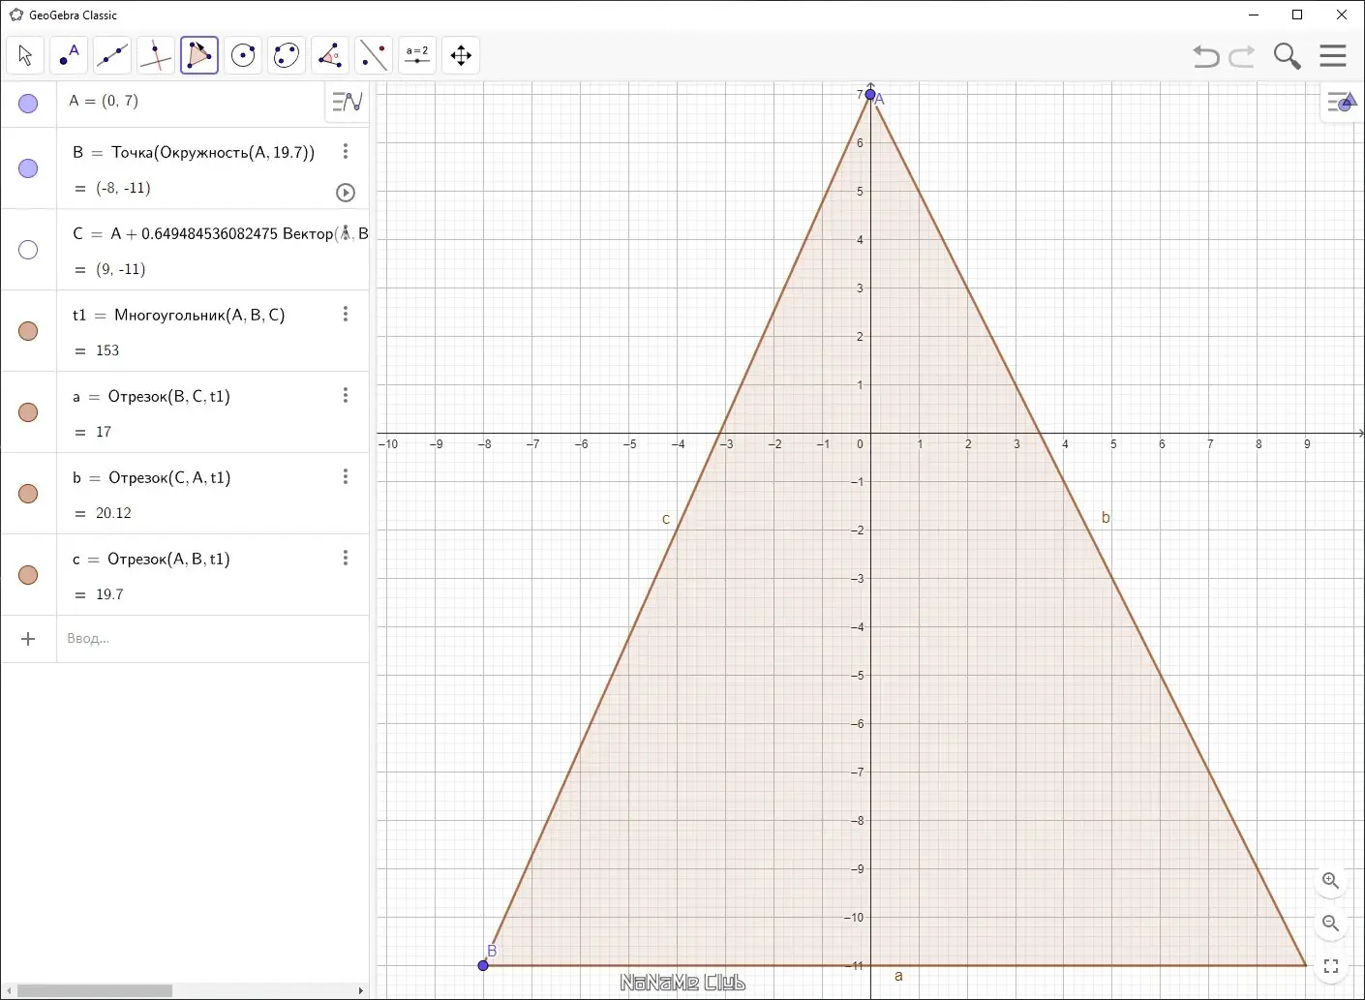The image size is (1365, 1000).
Task: Click the value 153 of polygon t1
Action: coord(107,350)
